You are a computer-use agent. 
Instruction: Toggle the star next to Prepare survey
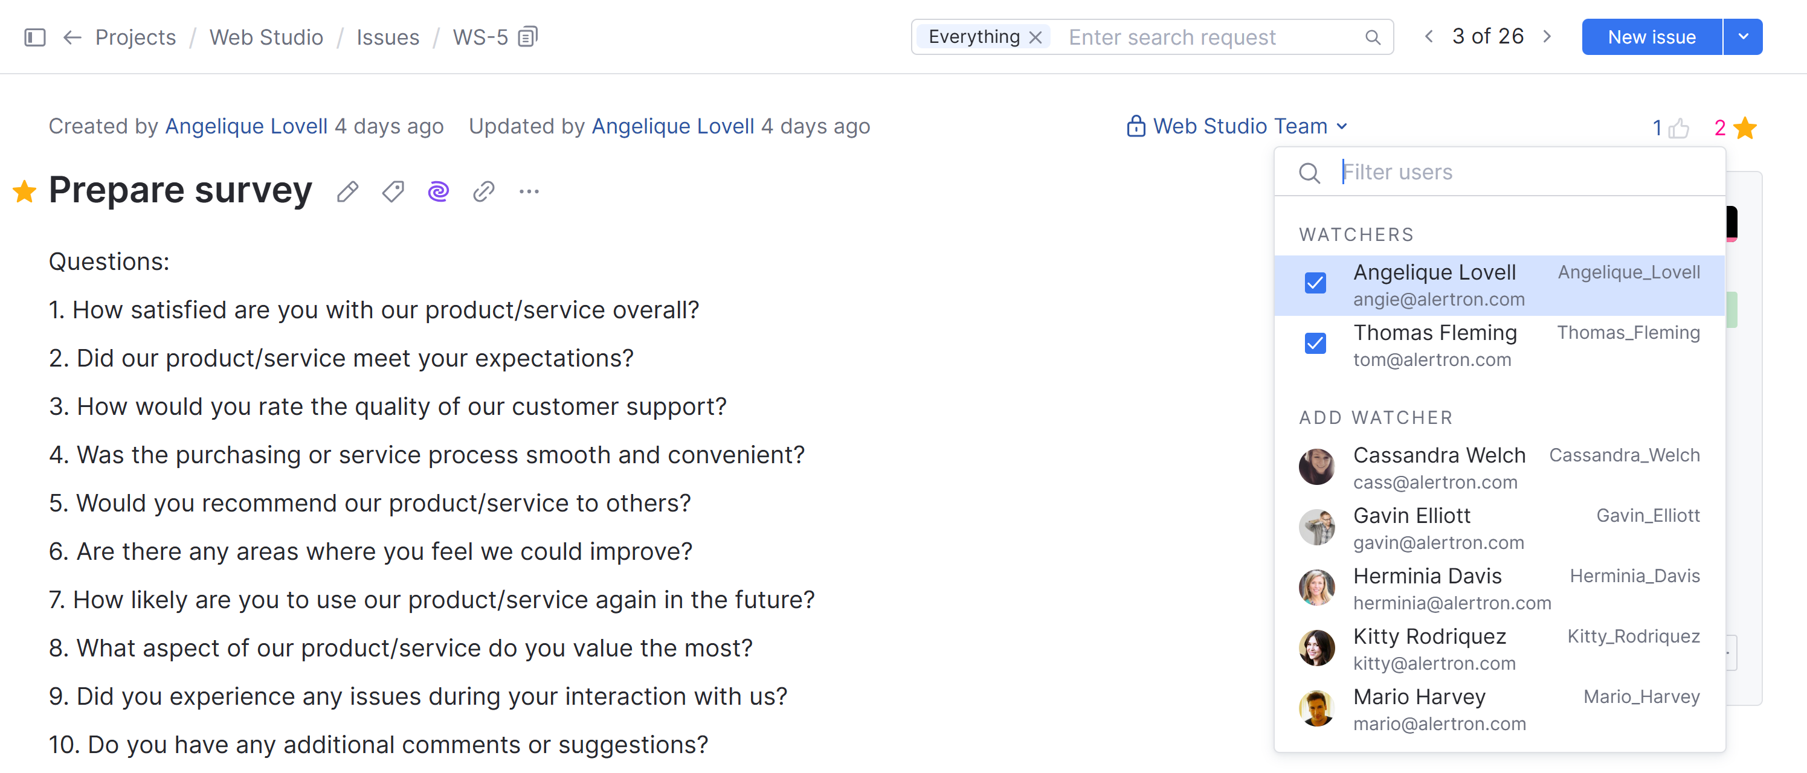click(25, 191)
